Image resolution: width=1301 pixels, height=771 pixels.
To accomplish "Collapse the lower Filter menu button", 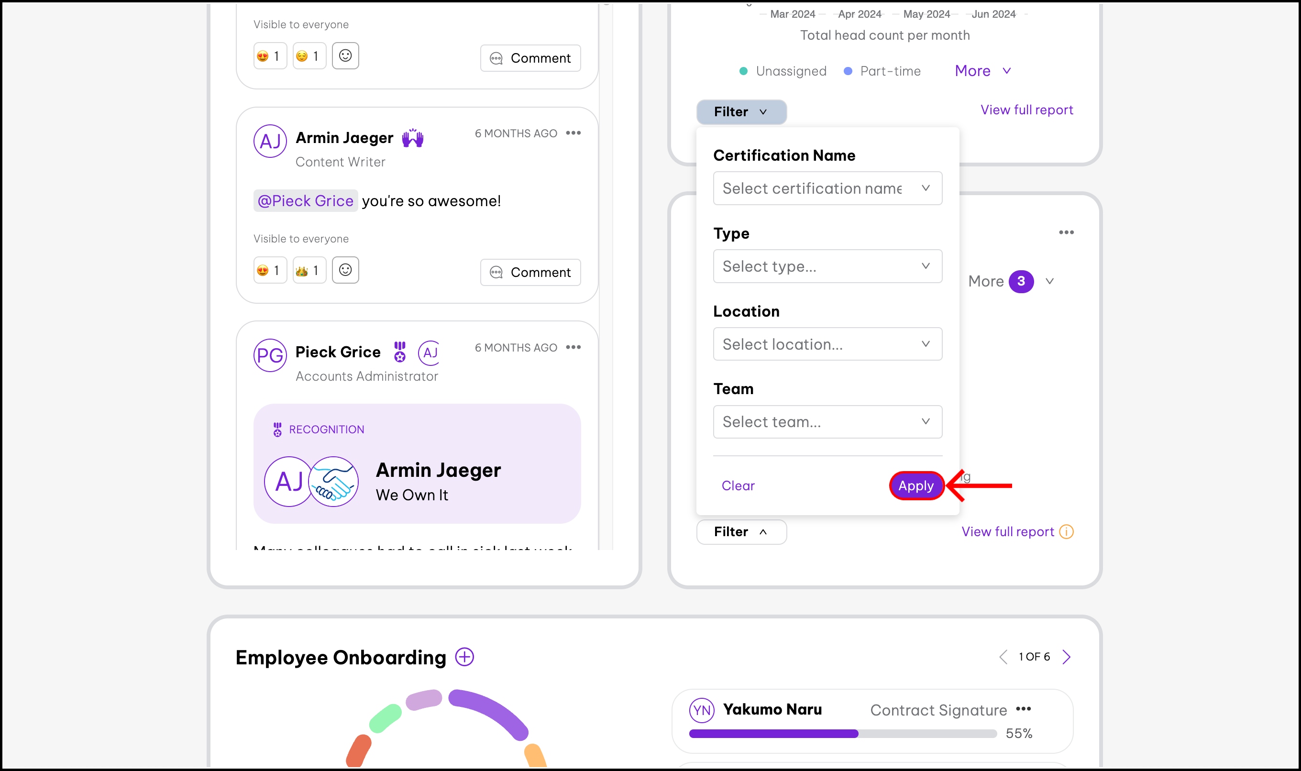I will pos(741,531).
